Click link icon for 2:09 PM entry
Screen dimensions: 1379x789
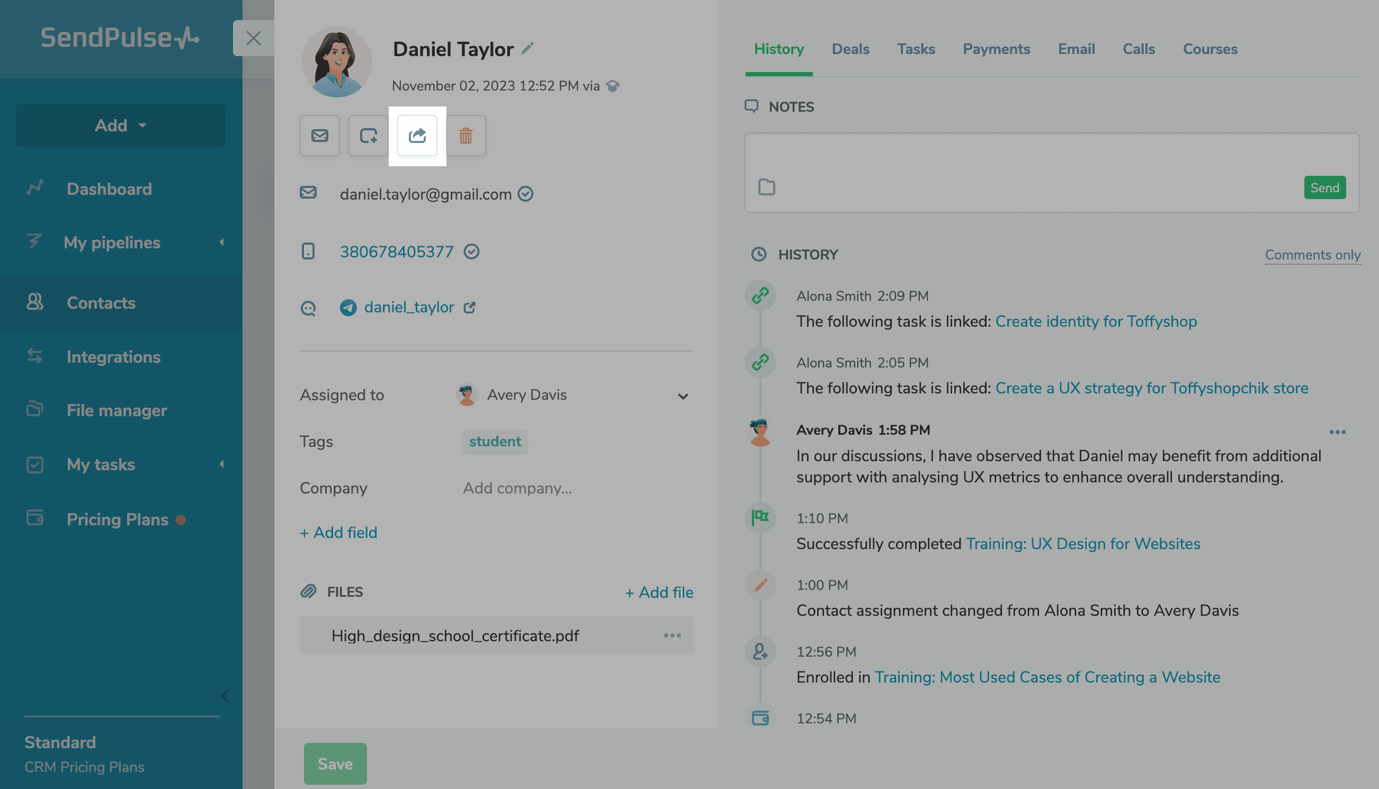click(760, 296)
